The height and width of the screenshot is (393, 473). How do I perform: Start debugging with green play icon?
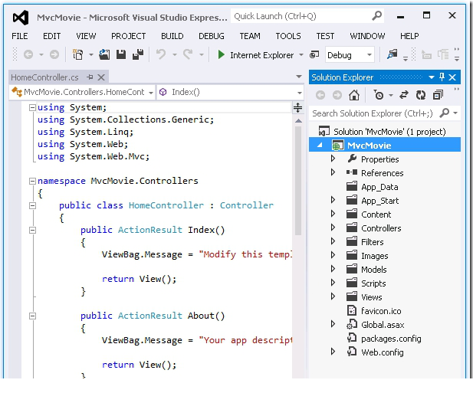221,55
